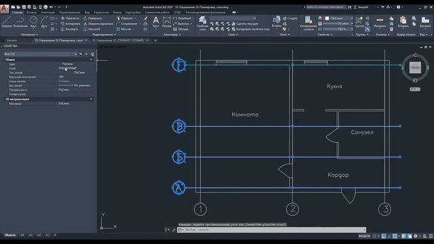The width and height of the screenshot is (434, 244).
Task: Click the Вставка (Insert block) icon
Action: (277, 22)
